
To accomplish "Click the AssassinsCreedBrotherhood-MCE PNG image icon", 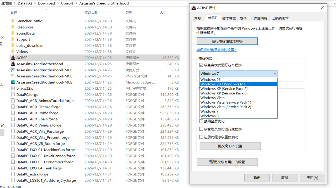I will click(13, 76).
